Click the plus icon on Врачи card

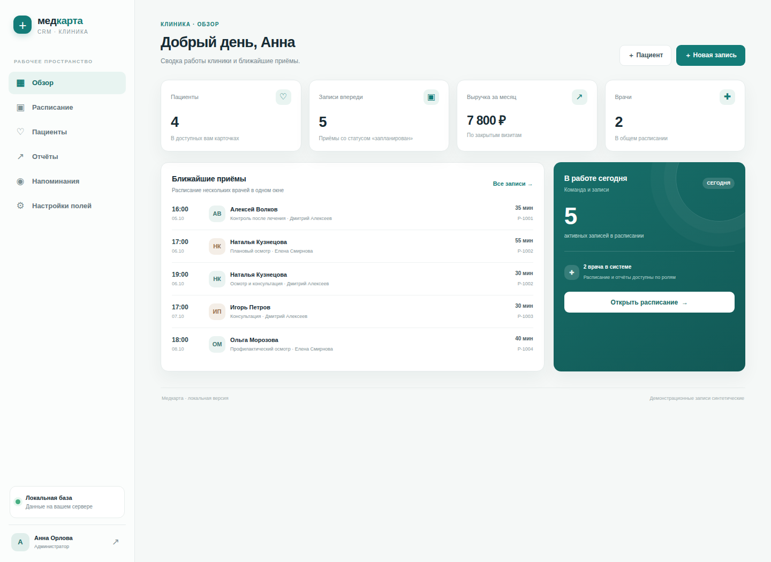727,97
